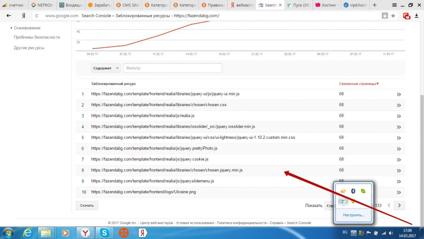Open Проблемы безопасности in the sidebar
Screen dimensions: 424x239
click(x=37, y=37)
